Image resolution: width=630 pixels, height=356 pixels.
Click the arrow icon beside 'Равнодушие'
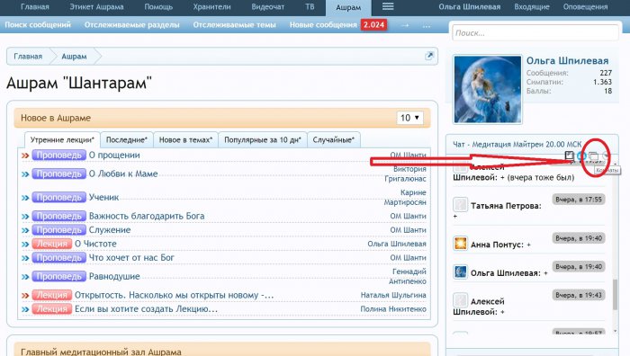[25, 277]
